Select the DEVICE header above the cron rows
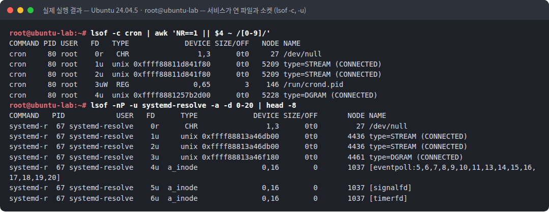The height and width of the screenshot is (212, 549). pyautogui.click(x=197, y=43)
